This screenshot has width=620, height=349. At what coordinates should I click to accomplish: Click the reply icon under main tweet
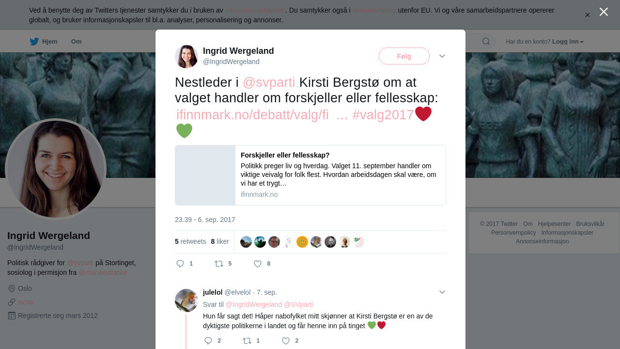pyautogui.click(x=180, y=264)
